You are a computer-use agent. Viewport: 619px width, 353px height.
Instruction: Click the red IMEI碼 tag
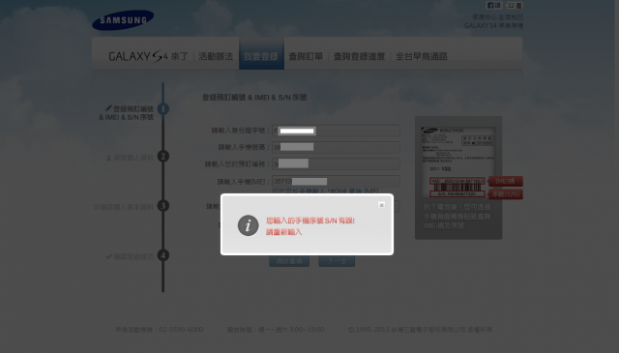506,181
